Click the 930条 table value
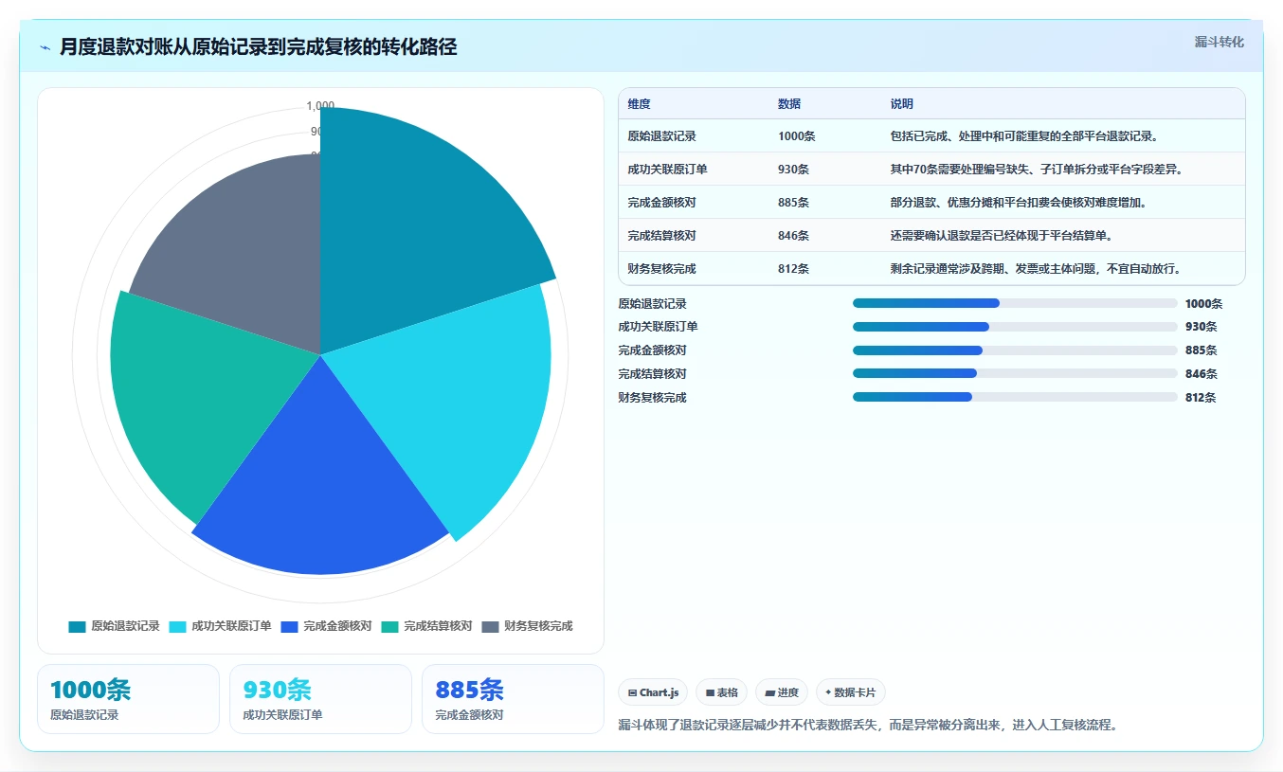The image size is (1283, 772). pyautogui.click(x=793, y=170)
